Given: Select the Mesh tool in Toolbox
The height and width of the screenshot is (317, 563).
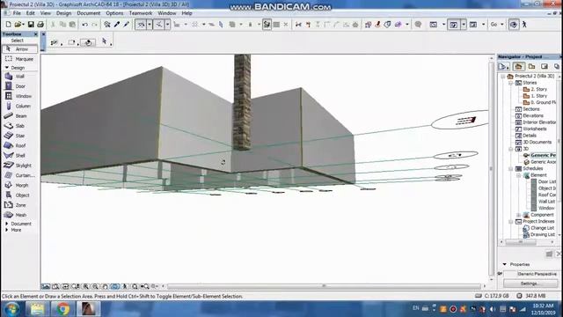Looking at the screenshot, I should [x=19, y=215].
